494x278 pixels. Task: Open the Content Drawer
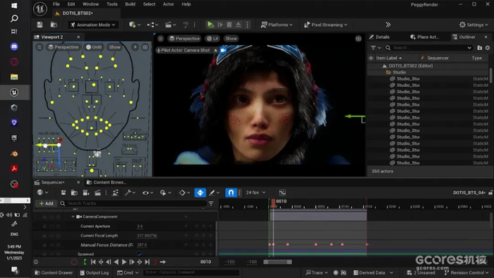click(x=54, y=272)
